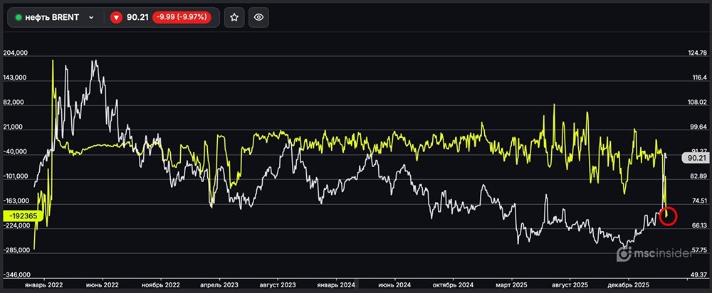Click the август 2023 date label
This screenshot has height=293, width=712.
[278, 285]
